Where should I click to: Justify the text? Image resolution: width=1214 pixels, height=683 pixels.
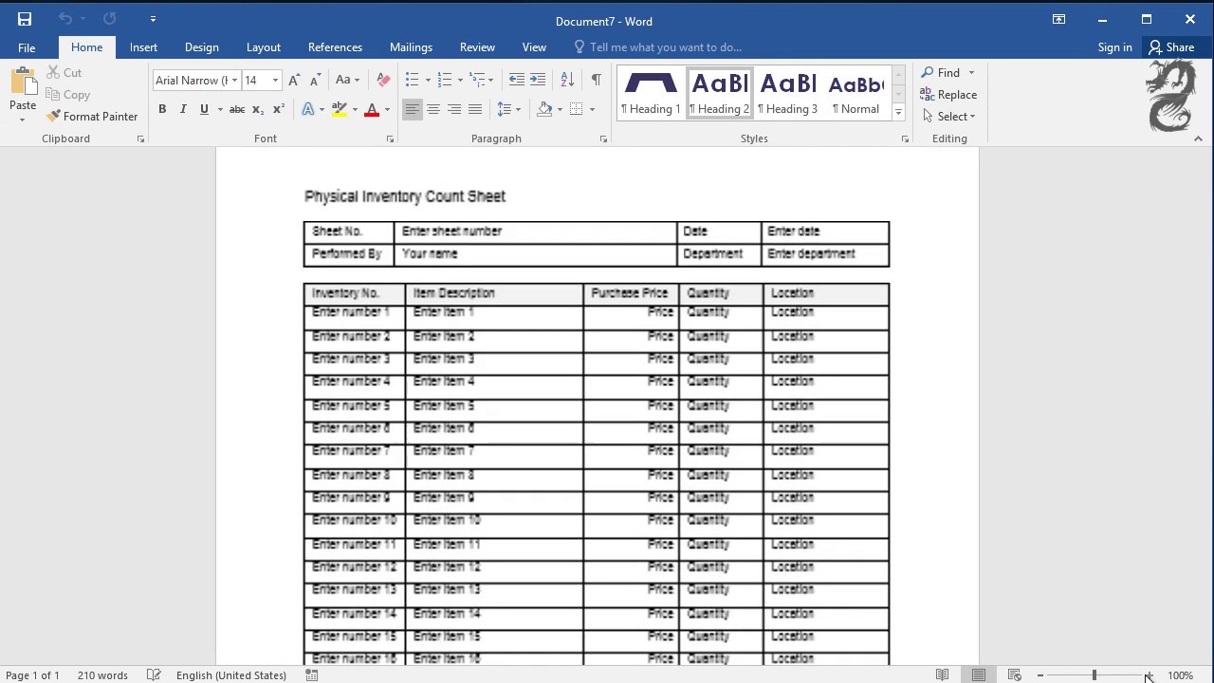click(474, 110)
